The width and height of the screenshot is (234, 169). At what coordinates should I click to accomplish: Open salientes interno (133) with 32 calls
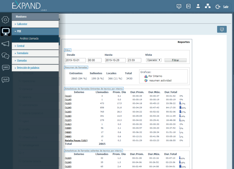pyautogui.click(x=68, y=158)
